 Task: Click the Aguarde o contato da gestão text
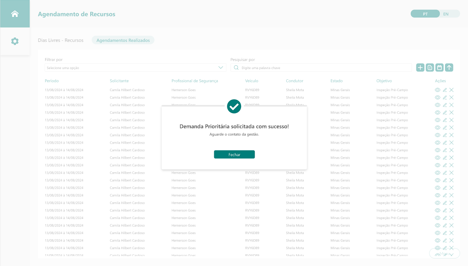point(234,134)
